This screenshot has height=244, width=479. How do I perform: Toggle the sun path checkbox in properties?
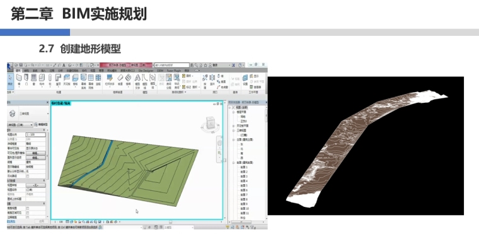(28, 176)
